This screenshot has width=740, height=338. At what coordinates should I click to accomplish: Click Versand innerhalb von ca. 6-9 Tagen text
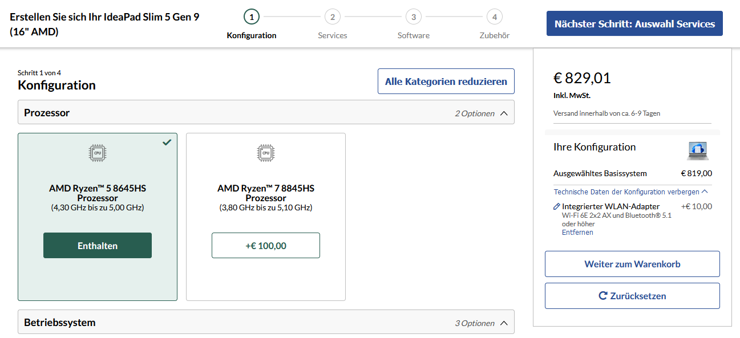[x=606, y=113]
